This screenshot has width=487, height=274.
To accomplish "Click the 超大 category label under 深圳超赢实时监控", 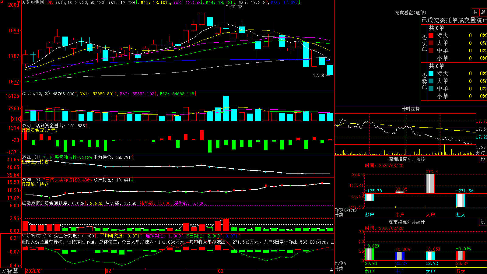I will (x=461, y=215).
